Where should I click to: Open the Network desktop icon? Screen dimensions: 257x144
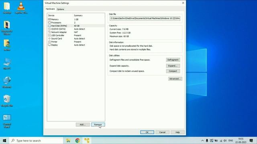point(7,82)
